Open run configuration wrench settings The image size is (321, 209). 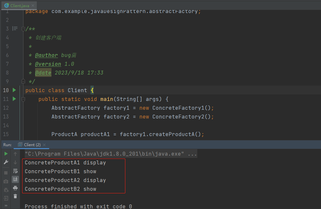click(6, 162)
